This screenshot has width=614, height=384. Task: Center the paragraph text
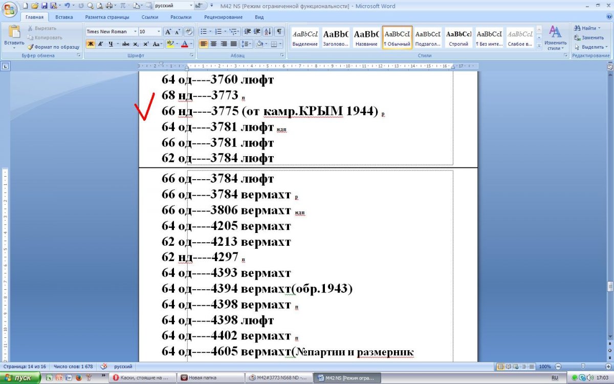pyautogui.click(x=213, y=44)
